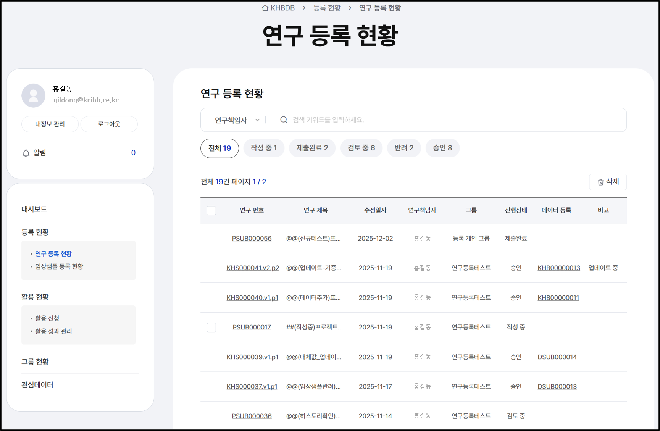
Task: Click the profile avatar image
Action: (33, 95)
